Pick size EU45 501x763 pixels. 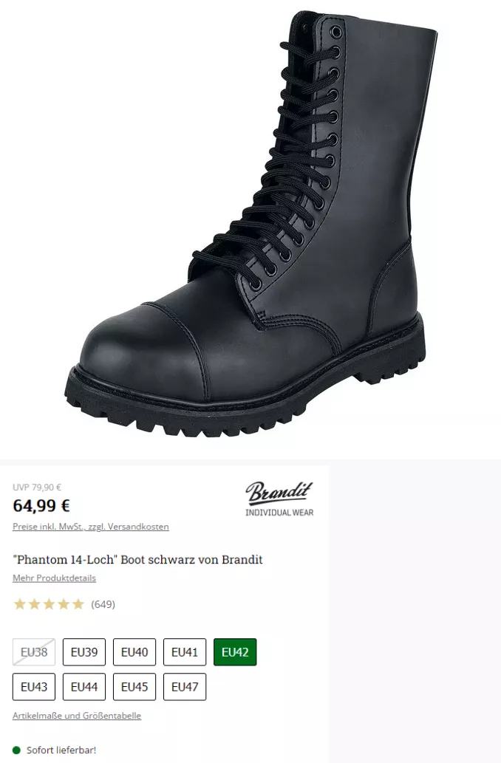pos(134,687)
